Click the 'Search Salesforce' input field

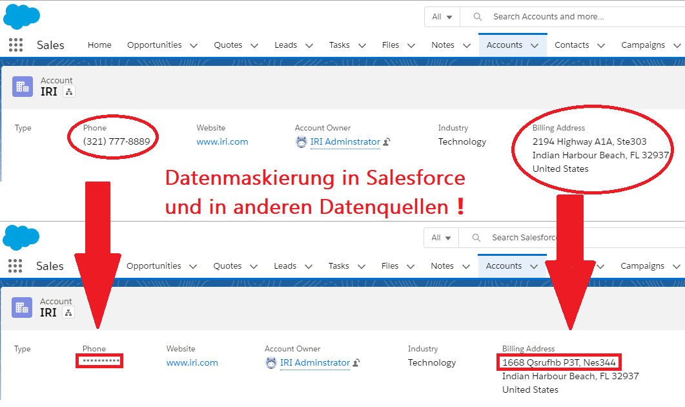[523, 238]
